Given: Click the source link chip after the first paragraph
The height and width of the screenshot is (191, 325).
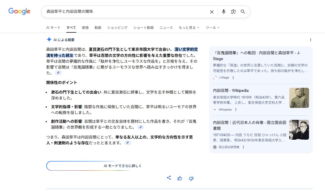Looking at the screenshot, I should click(x=58, y=73).
